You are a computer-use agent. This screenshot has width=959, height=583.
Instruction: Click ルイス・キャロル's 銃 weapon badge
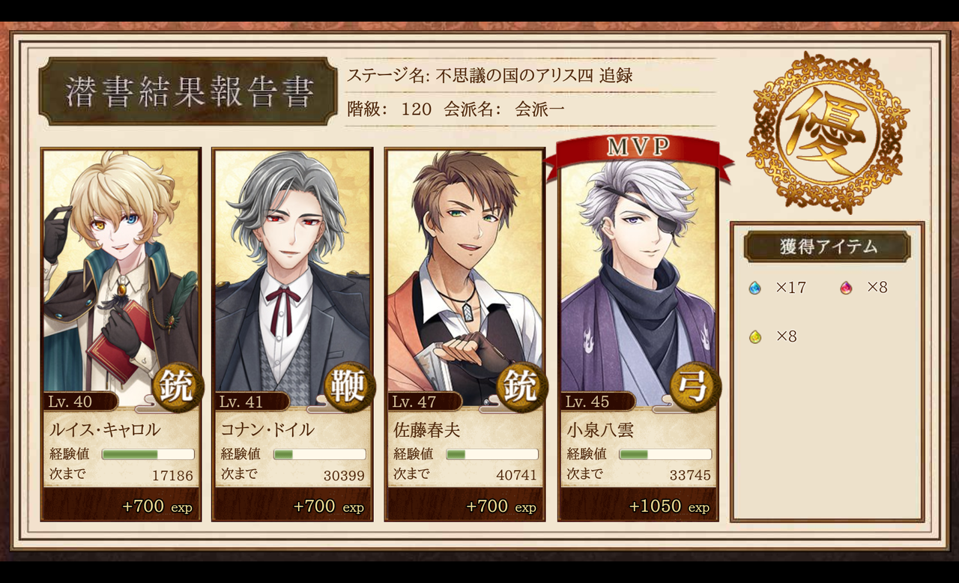(178, 387)
